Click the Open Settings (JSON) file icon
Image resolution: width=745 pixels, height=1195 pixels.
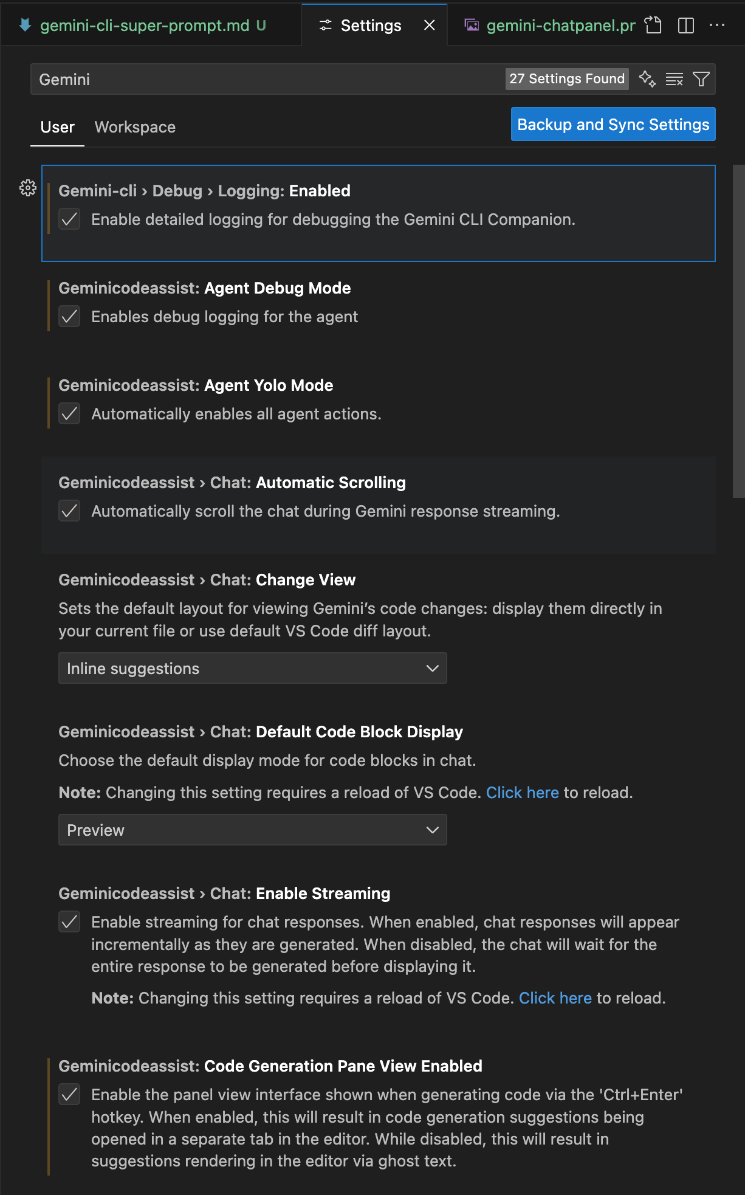click(653, 26)
